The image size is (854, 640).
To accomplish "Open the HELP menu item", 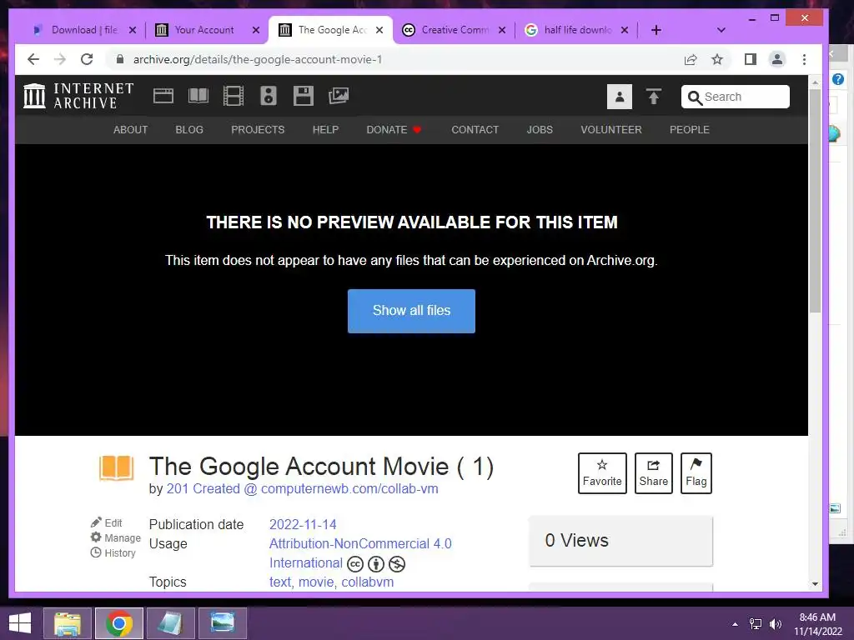I will point(326,129).
